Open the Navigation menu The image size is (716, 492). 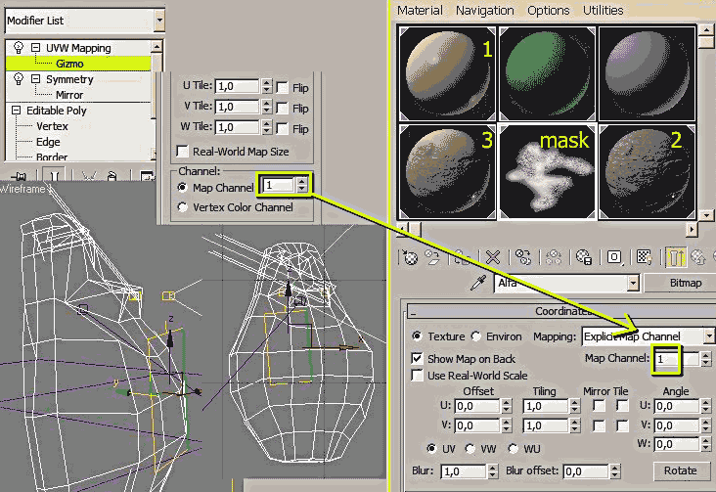point(484,10)
